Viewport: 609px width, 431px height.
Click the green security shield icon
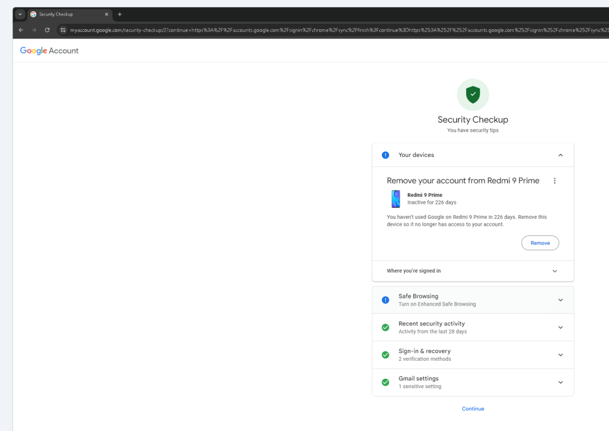pyautogui.click(x=473, y=95)
